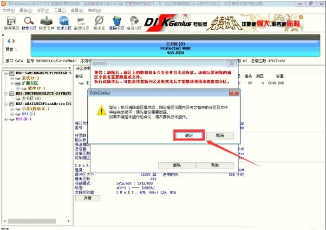
Task: Select 小兵U启动 (C:) in the tree
Action: tap(36, 109)
